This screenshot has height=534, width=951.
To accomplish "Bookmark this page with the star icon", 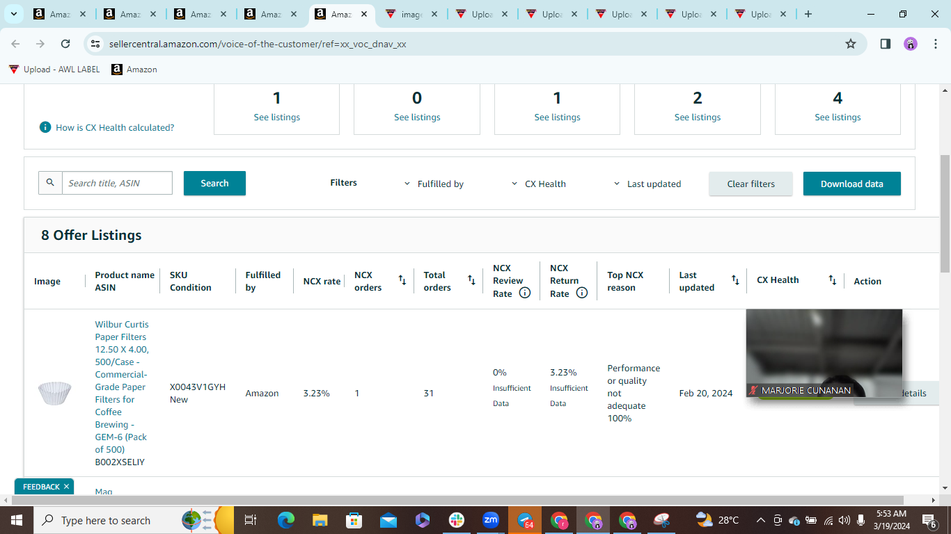I will (x=851, y=44).
